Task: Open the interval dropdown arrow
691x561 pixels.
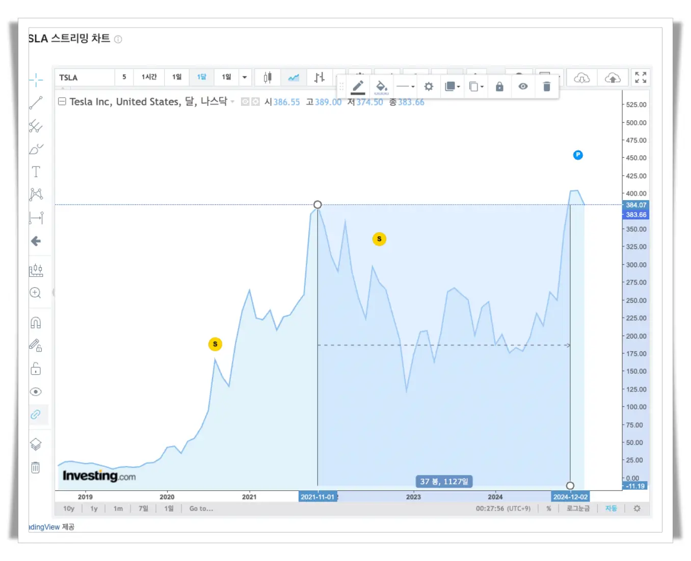Action: [245, 77]
